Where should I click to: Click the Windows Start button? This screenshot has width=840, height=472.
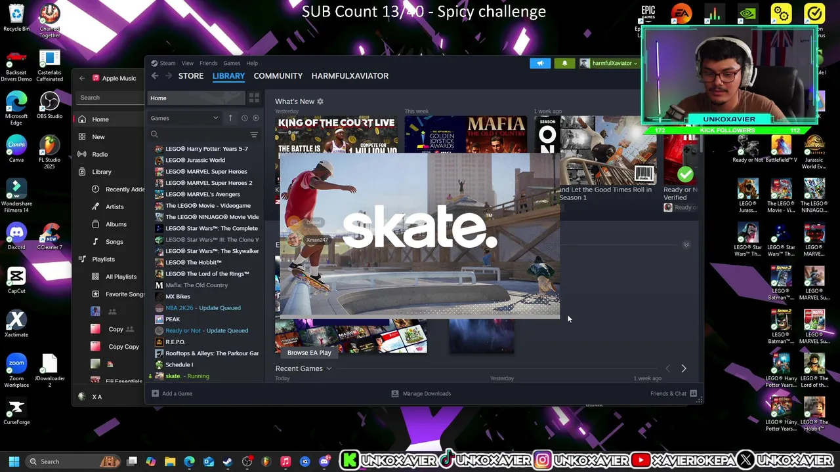[x=14, y=462]
